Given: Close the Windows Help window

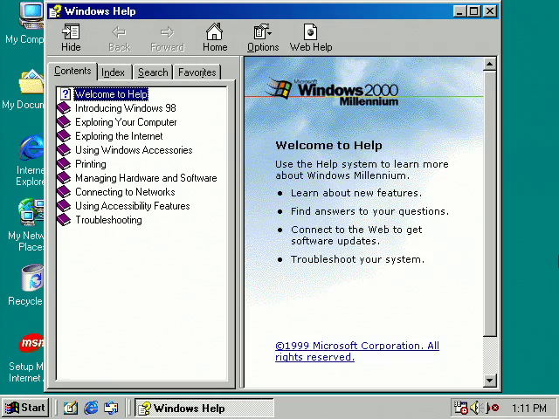Looking at the screenshot, I should (490, 11).
